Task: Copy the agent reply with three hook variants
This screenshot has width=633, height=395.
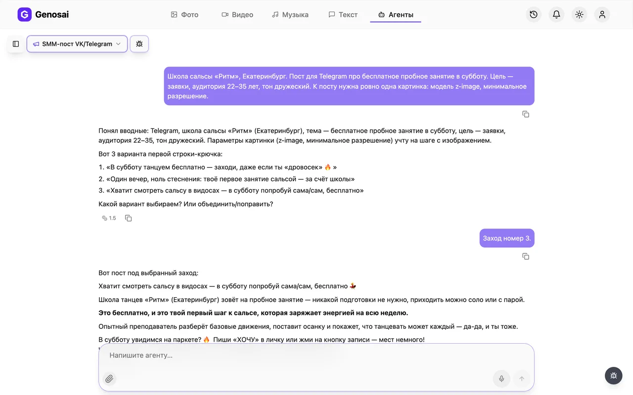Action: click(129, 218)
